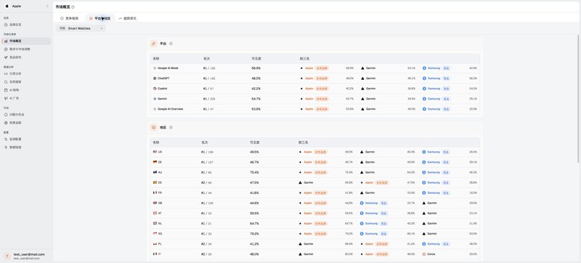
Task: Click the Google AI Overview platform icon
Action: [x=155, y=109]
